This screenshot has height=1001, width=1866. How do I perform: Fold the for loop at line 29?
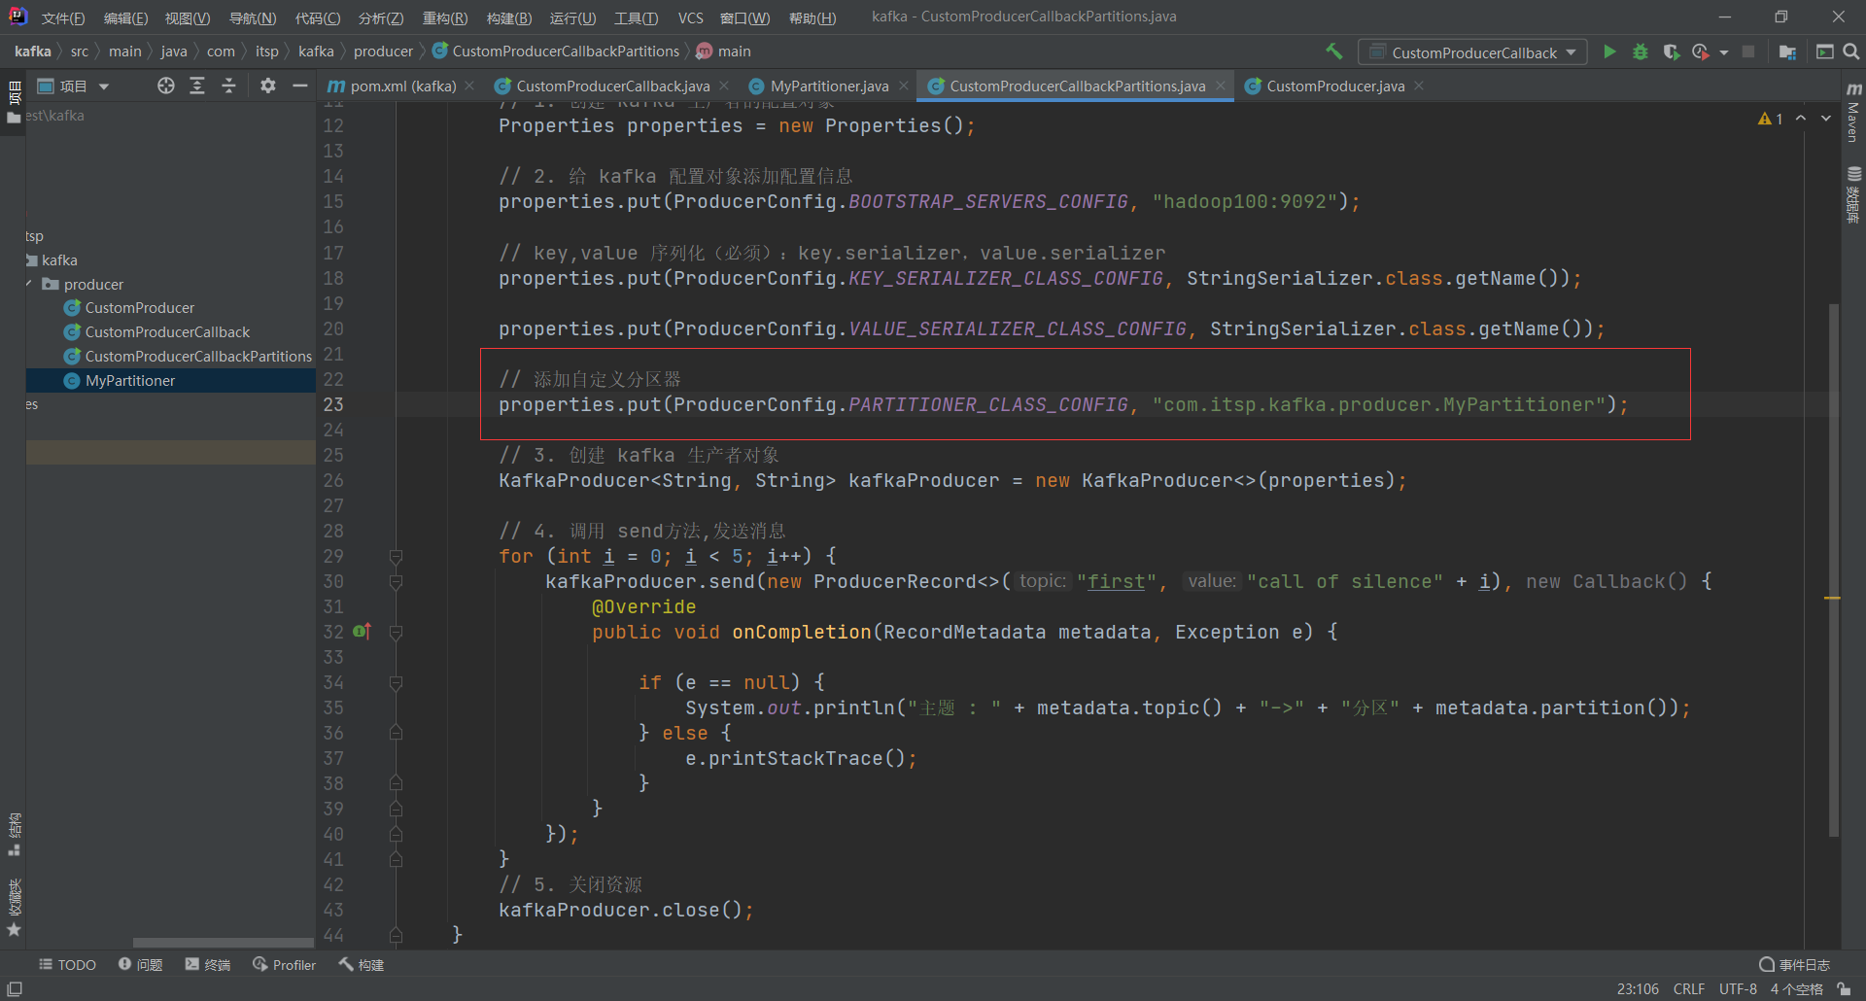tap(396, 556)
